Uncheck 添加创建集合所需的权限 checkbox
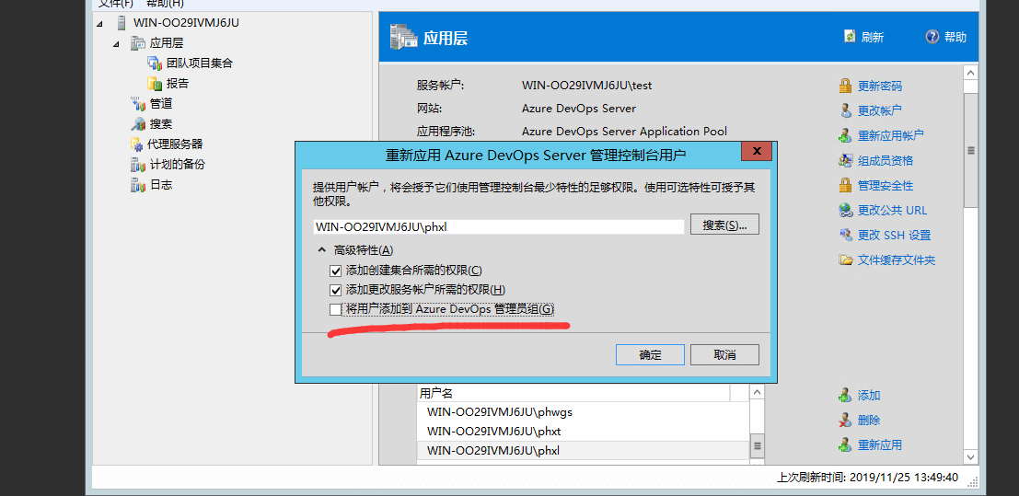This screenshot has height=496, width=1019. pos(336,271)
